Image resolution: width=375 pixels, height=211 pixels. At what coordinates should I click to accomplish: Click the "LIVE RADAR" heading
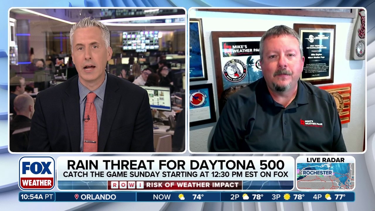[x=325, y=160]
